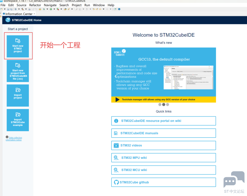Open the Project menu
247x196 pixels.
[77, 5]
